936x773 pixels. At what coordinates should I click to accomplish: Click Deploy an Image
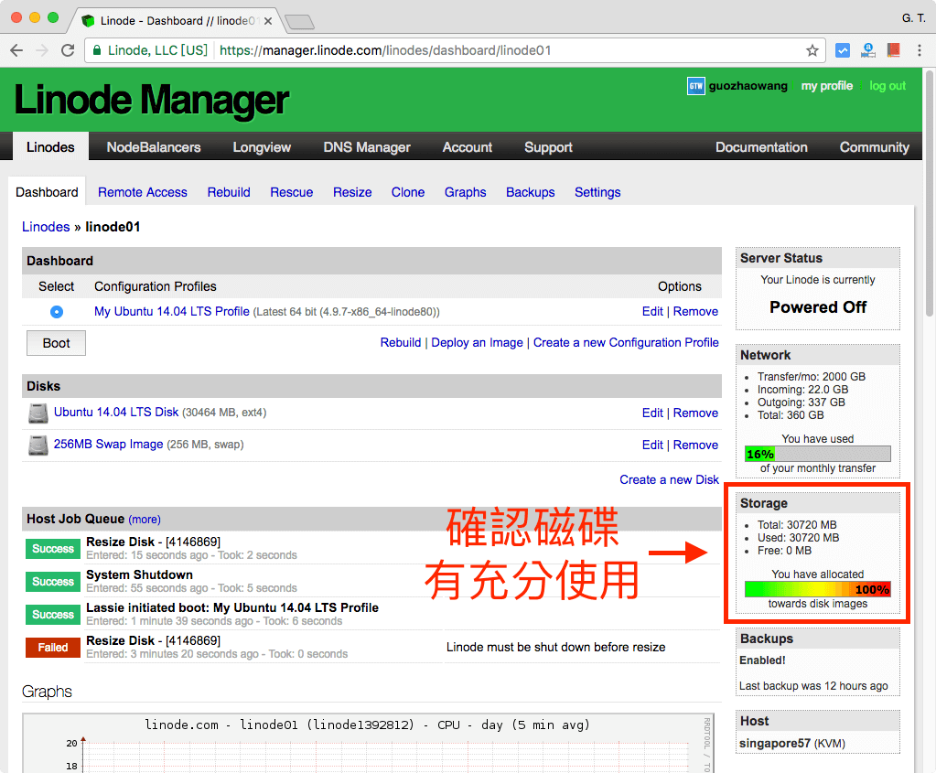coord(477,342)
